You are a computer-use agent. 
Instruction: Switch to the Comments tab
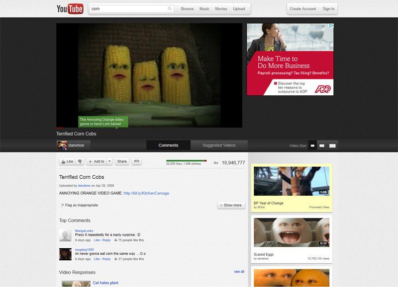pos(168,145)
